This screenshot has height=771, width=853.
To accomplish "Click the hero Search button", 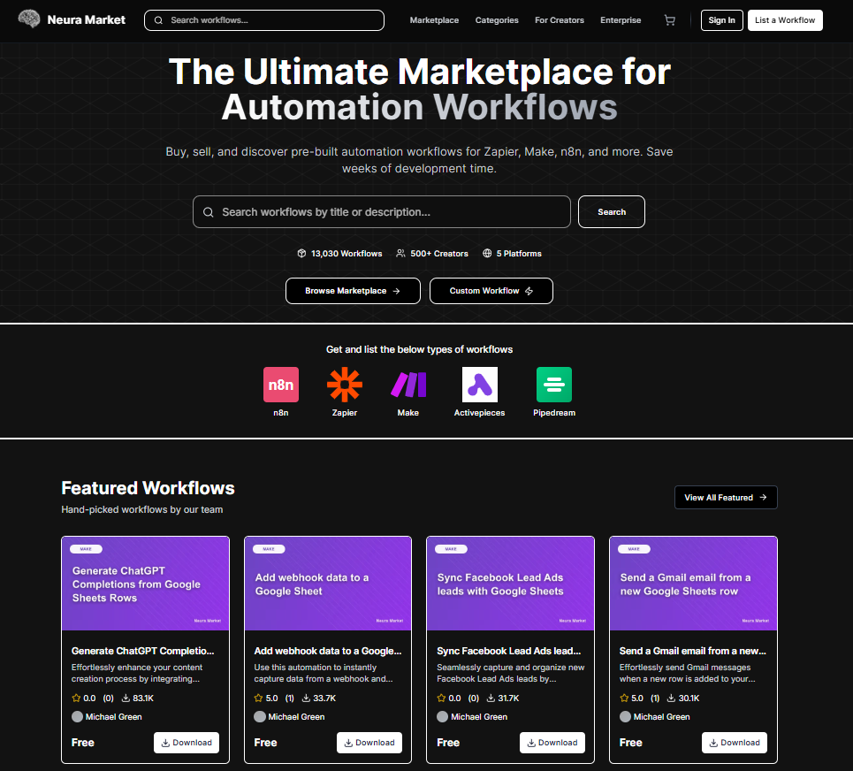I will click(612, 211).
